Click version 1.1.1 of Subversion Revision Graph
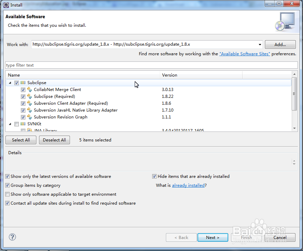 tap(166, 117)
